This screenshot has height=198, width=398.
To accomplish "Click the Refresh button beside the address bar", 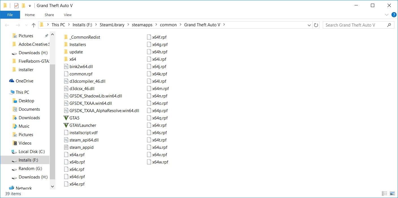I will click(316, 25).
